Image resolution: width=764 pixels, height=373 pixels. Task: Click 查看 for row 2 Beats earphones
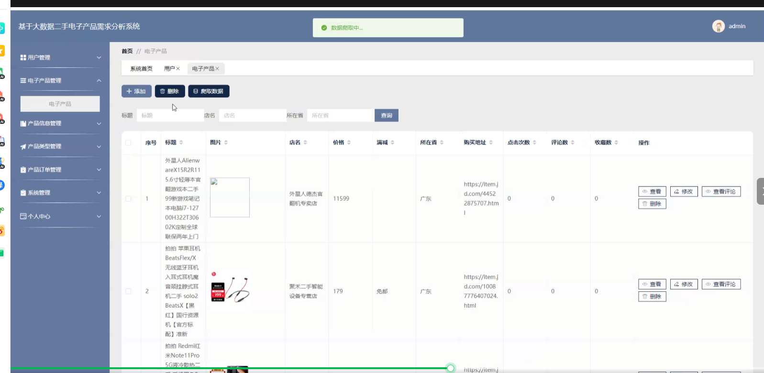tap(652, 284)
